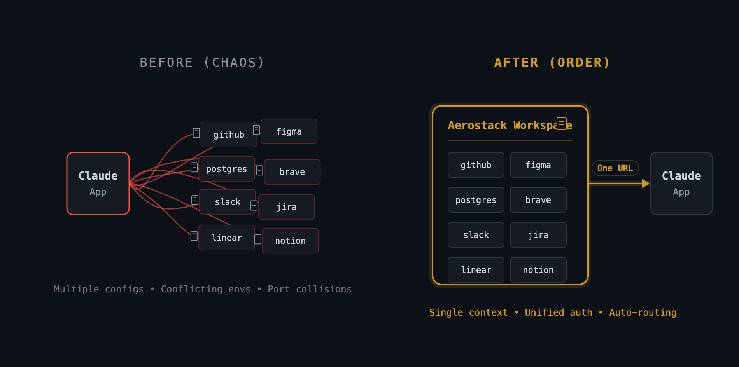Click the jira tile in Aerostack Workspace
The image size is (739, 367).
coord(538,235)
